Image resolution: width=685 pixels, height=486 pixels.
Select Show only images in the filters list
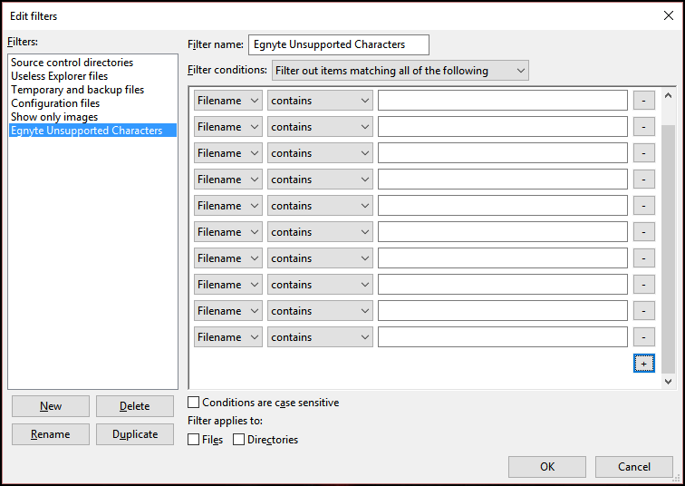pyautogui.click(x=54, y=117)
